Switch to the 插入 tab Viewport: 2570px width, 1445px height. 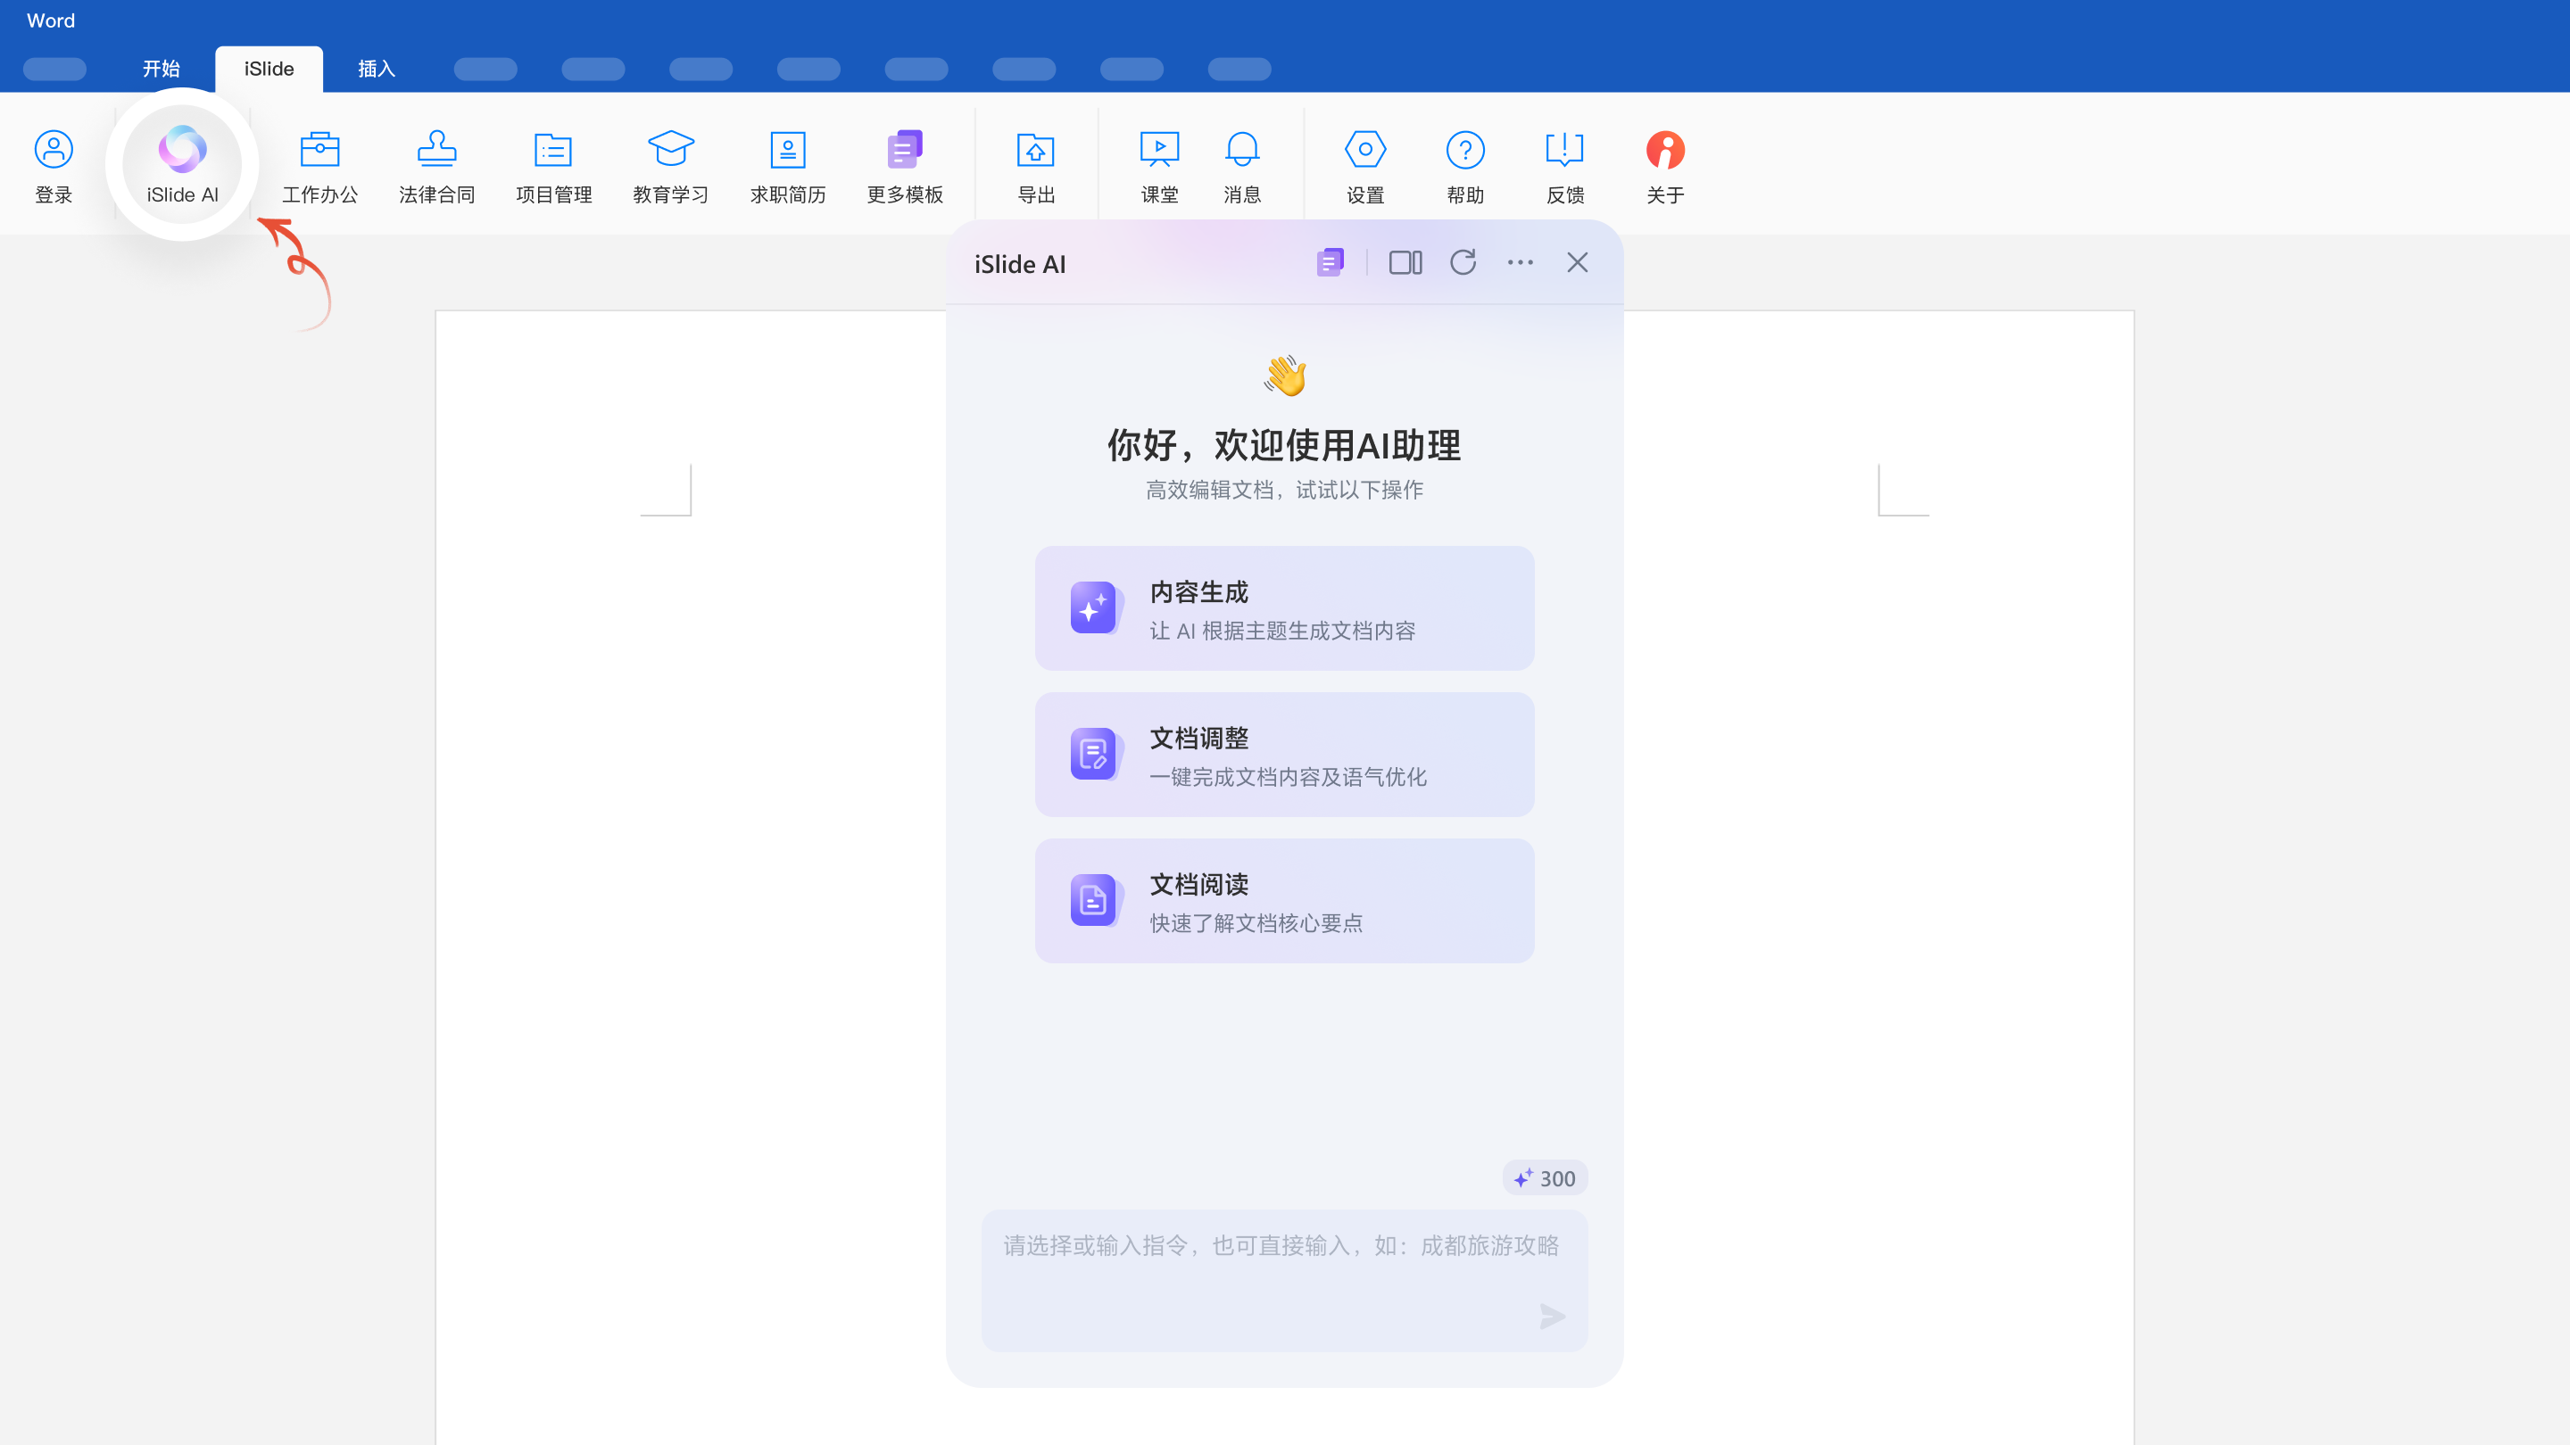point(376,69)
